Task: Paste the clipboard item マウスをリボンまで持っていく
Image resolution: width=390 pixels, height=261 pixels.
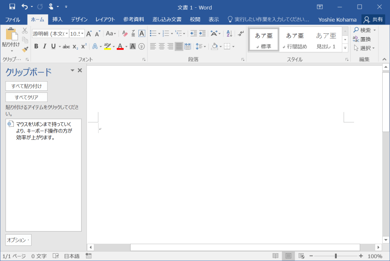Action: (x=44, y=131)
